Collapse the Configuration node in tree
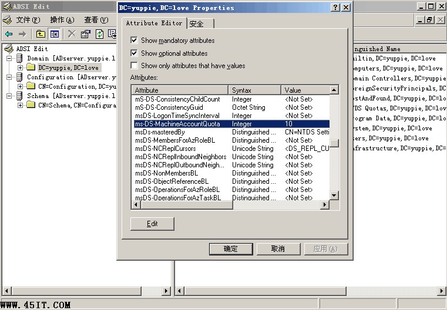This screenshot has width=447, height=310. pyautogui.click(x=9, y=77)
